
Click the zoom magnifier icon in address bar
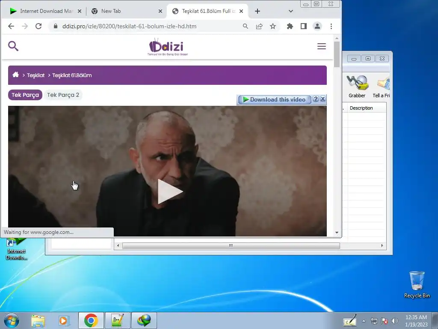click(x=245, y=26)
